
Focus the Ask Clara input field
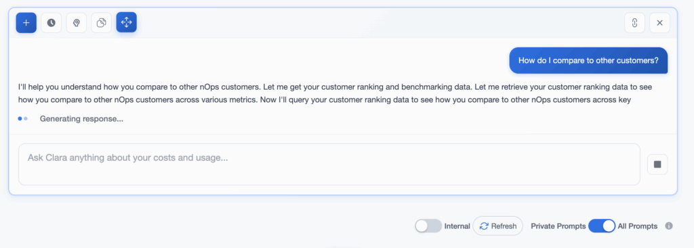click(329, 164)
